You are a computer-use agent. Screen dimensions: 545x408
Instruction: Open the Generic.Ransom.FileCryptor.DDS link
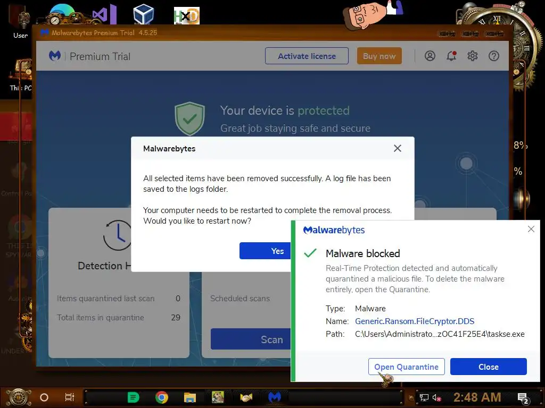coord(415,321)
